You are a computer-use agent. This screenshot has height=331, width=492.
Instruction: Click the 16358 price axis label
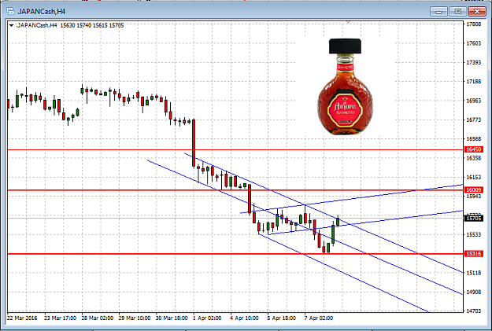tap(473, 158)
